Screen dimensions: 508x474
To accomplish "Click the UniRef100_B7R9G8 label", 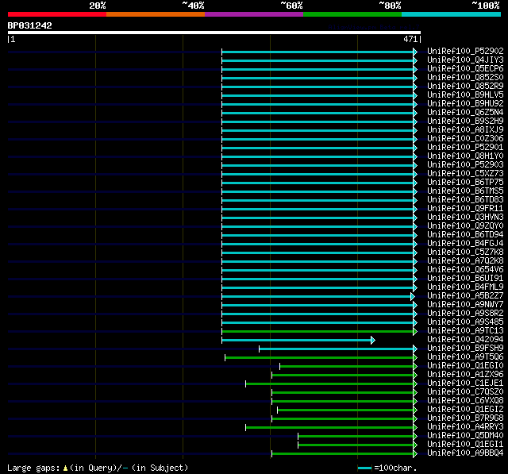I will pos(465,418).
